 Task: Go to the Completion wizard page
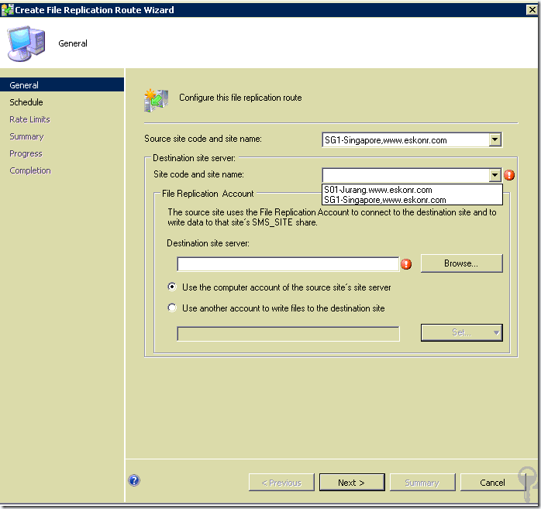(x=30, y=170)
